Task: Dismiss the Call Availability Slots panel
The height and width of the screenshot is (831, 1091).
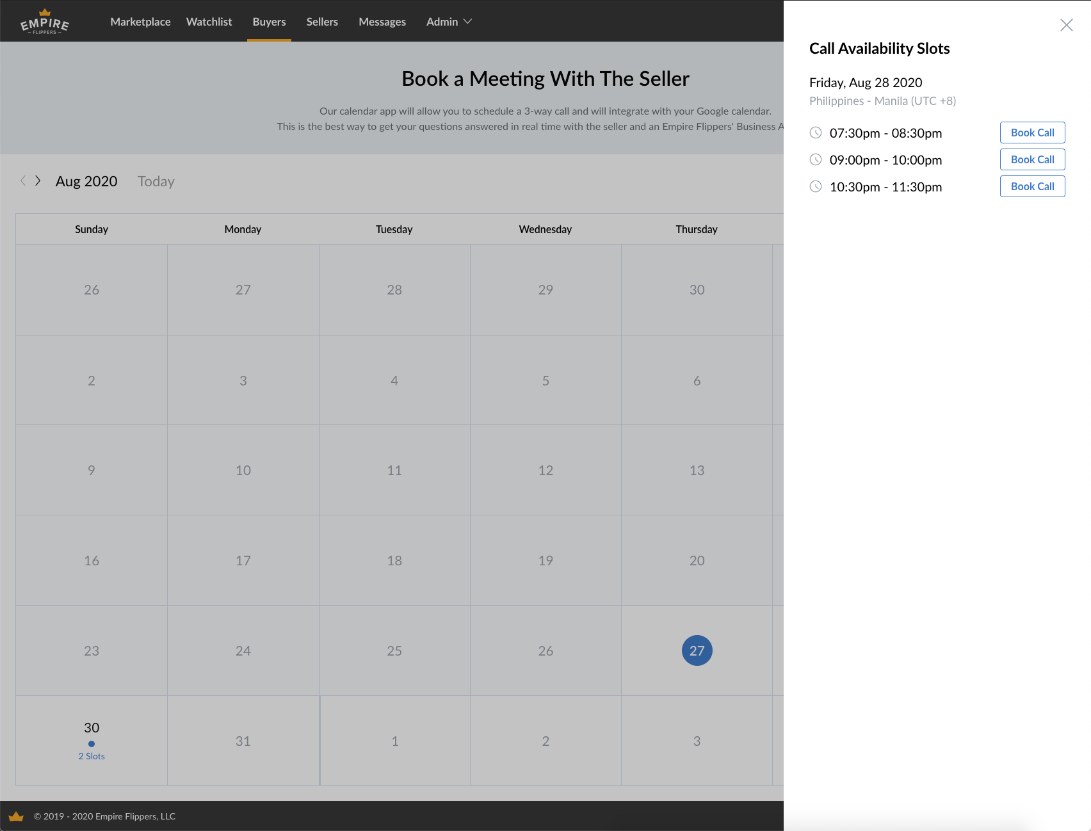Action: (1067, 25)
